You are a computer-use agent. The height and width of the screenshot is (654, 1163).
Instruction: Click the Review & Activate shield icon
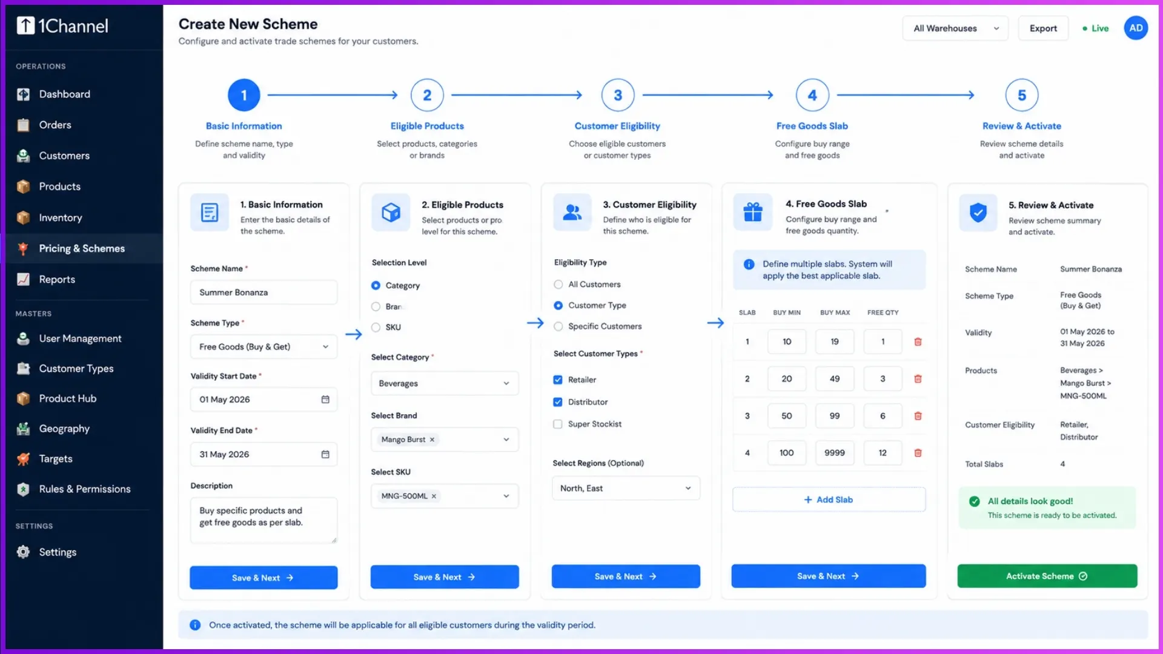pos(978,213)
